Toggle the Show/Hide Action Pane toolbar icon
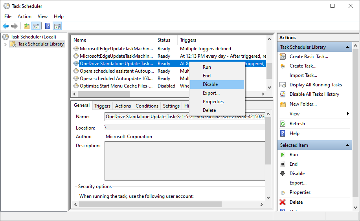This screenshot has height=221, width=360. (x=57, y=26)
